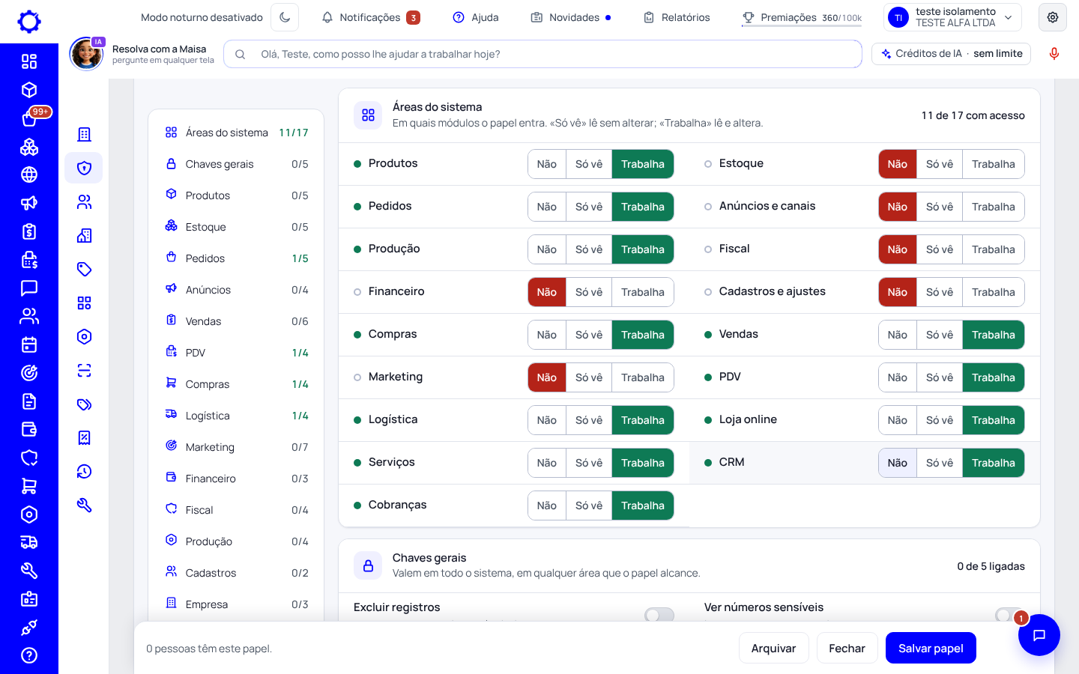Screen dimensions: 1079x674
Task: Open Relatórios in the top bar
Action: pyautogui.click(x=677, y=17)
